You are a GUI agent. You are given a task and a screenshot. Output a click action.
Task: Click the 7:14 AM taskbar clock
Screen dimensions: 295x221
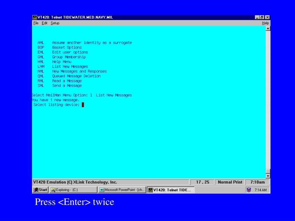pyautogui.click(x=260, y=190)
